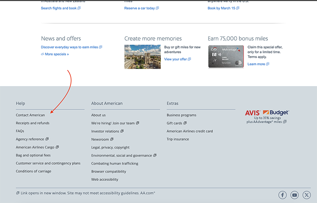Click the Citi AAdvantage card image

pos(226,56)
